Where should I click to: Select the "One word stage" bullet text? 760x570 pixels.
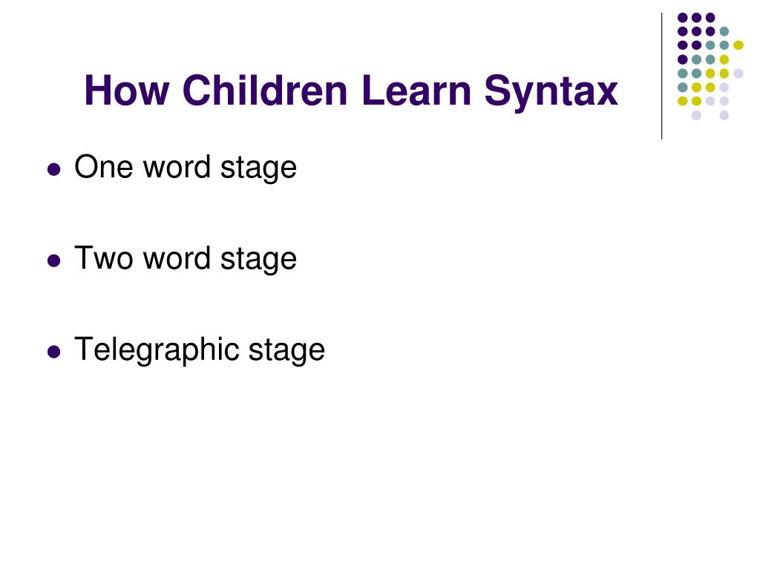[186, 168]
